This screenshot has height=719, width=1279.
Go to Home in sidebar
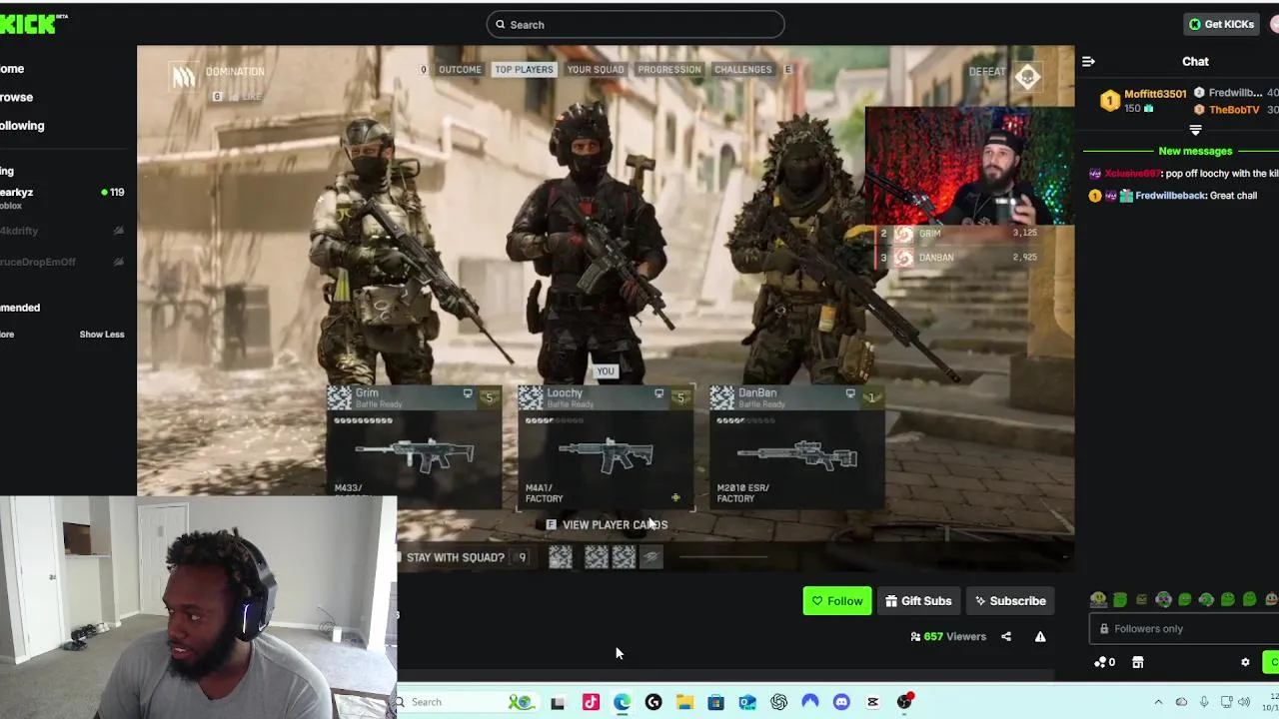(x=12, y=69)
